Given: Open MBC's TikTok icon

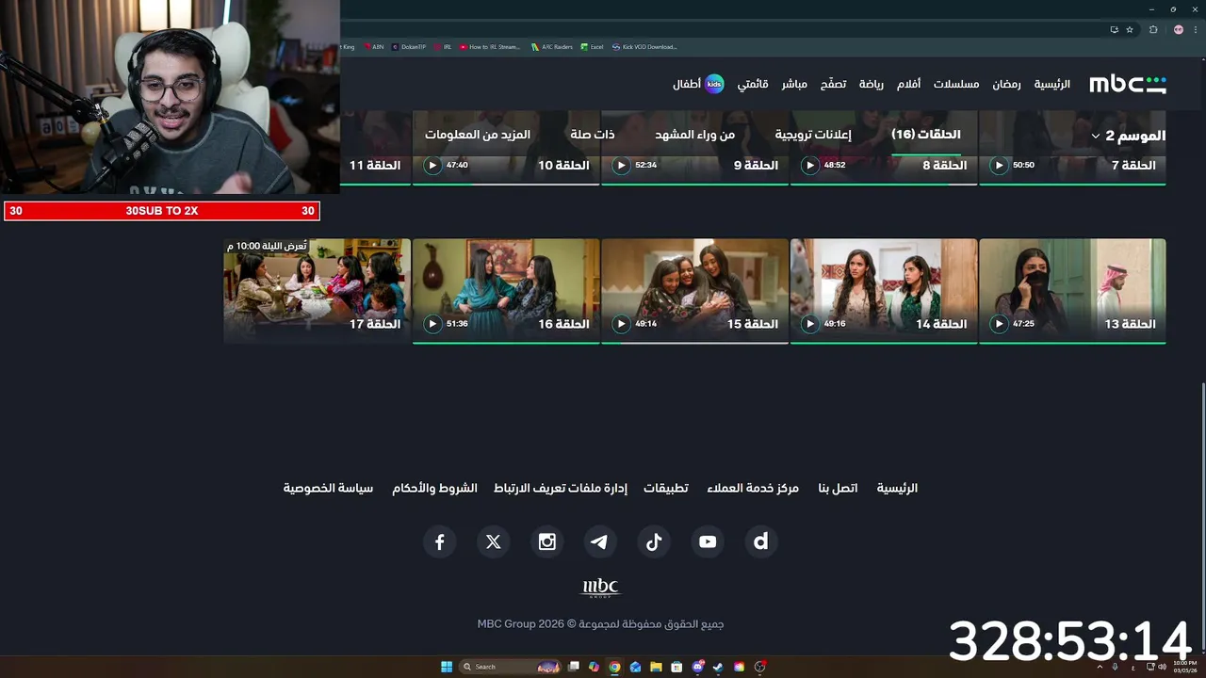Looking at the screenshot, I should [x=654, y=541].
